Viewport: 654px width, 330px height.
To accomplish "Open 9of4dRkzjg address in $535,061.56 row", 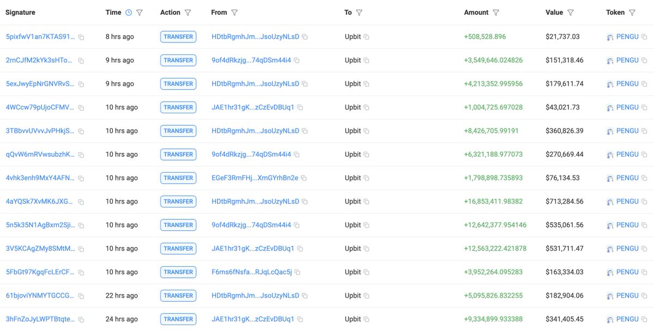I will click(251, 225).
